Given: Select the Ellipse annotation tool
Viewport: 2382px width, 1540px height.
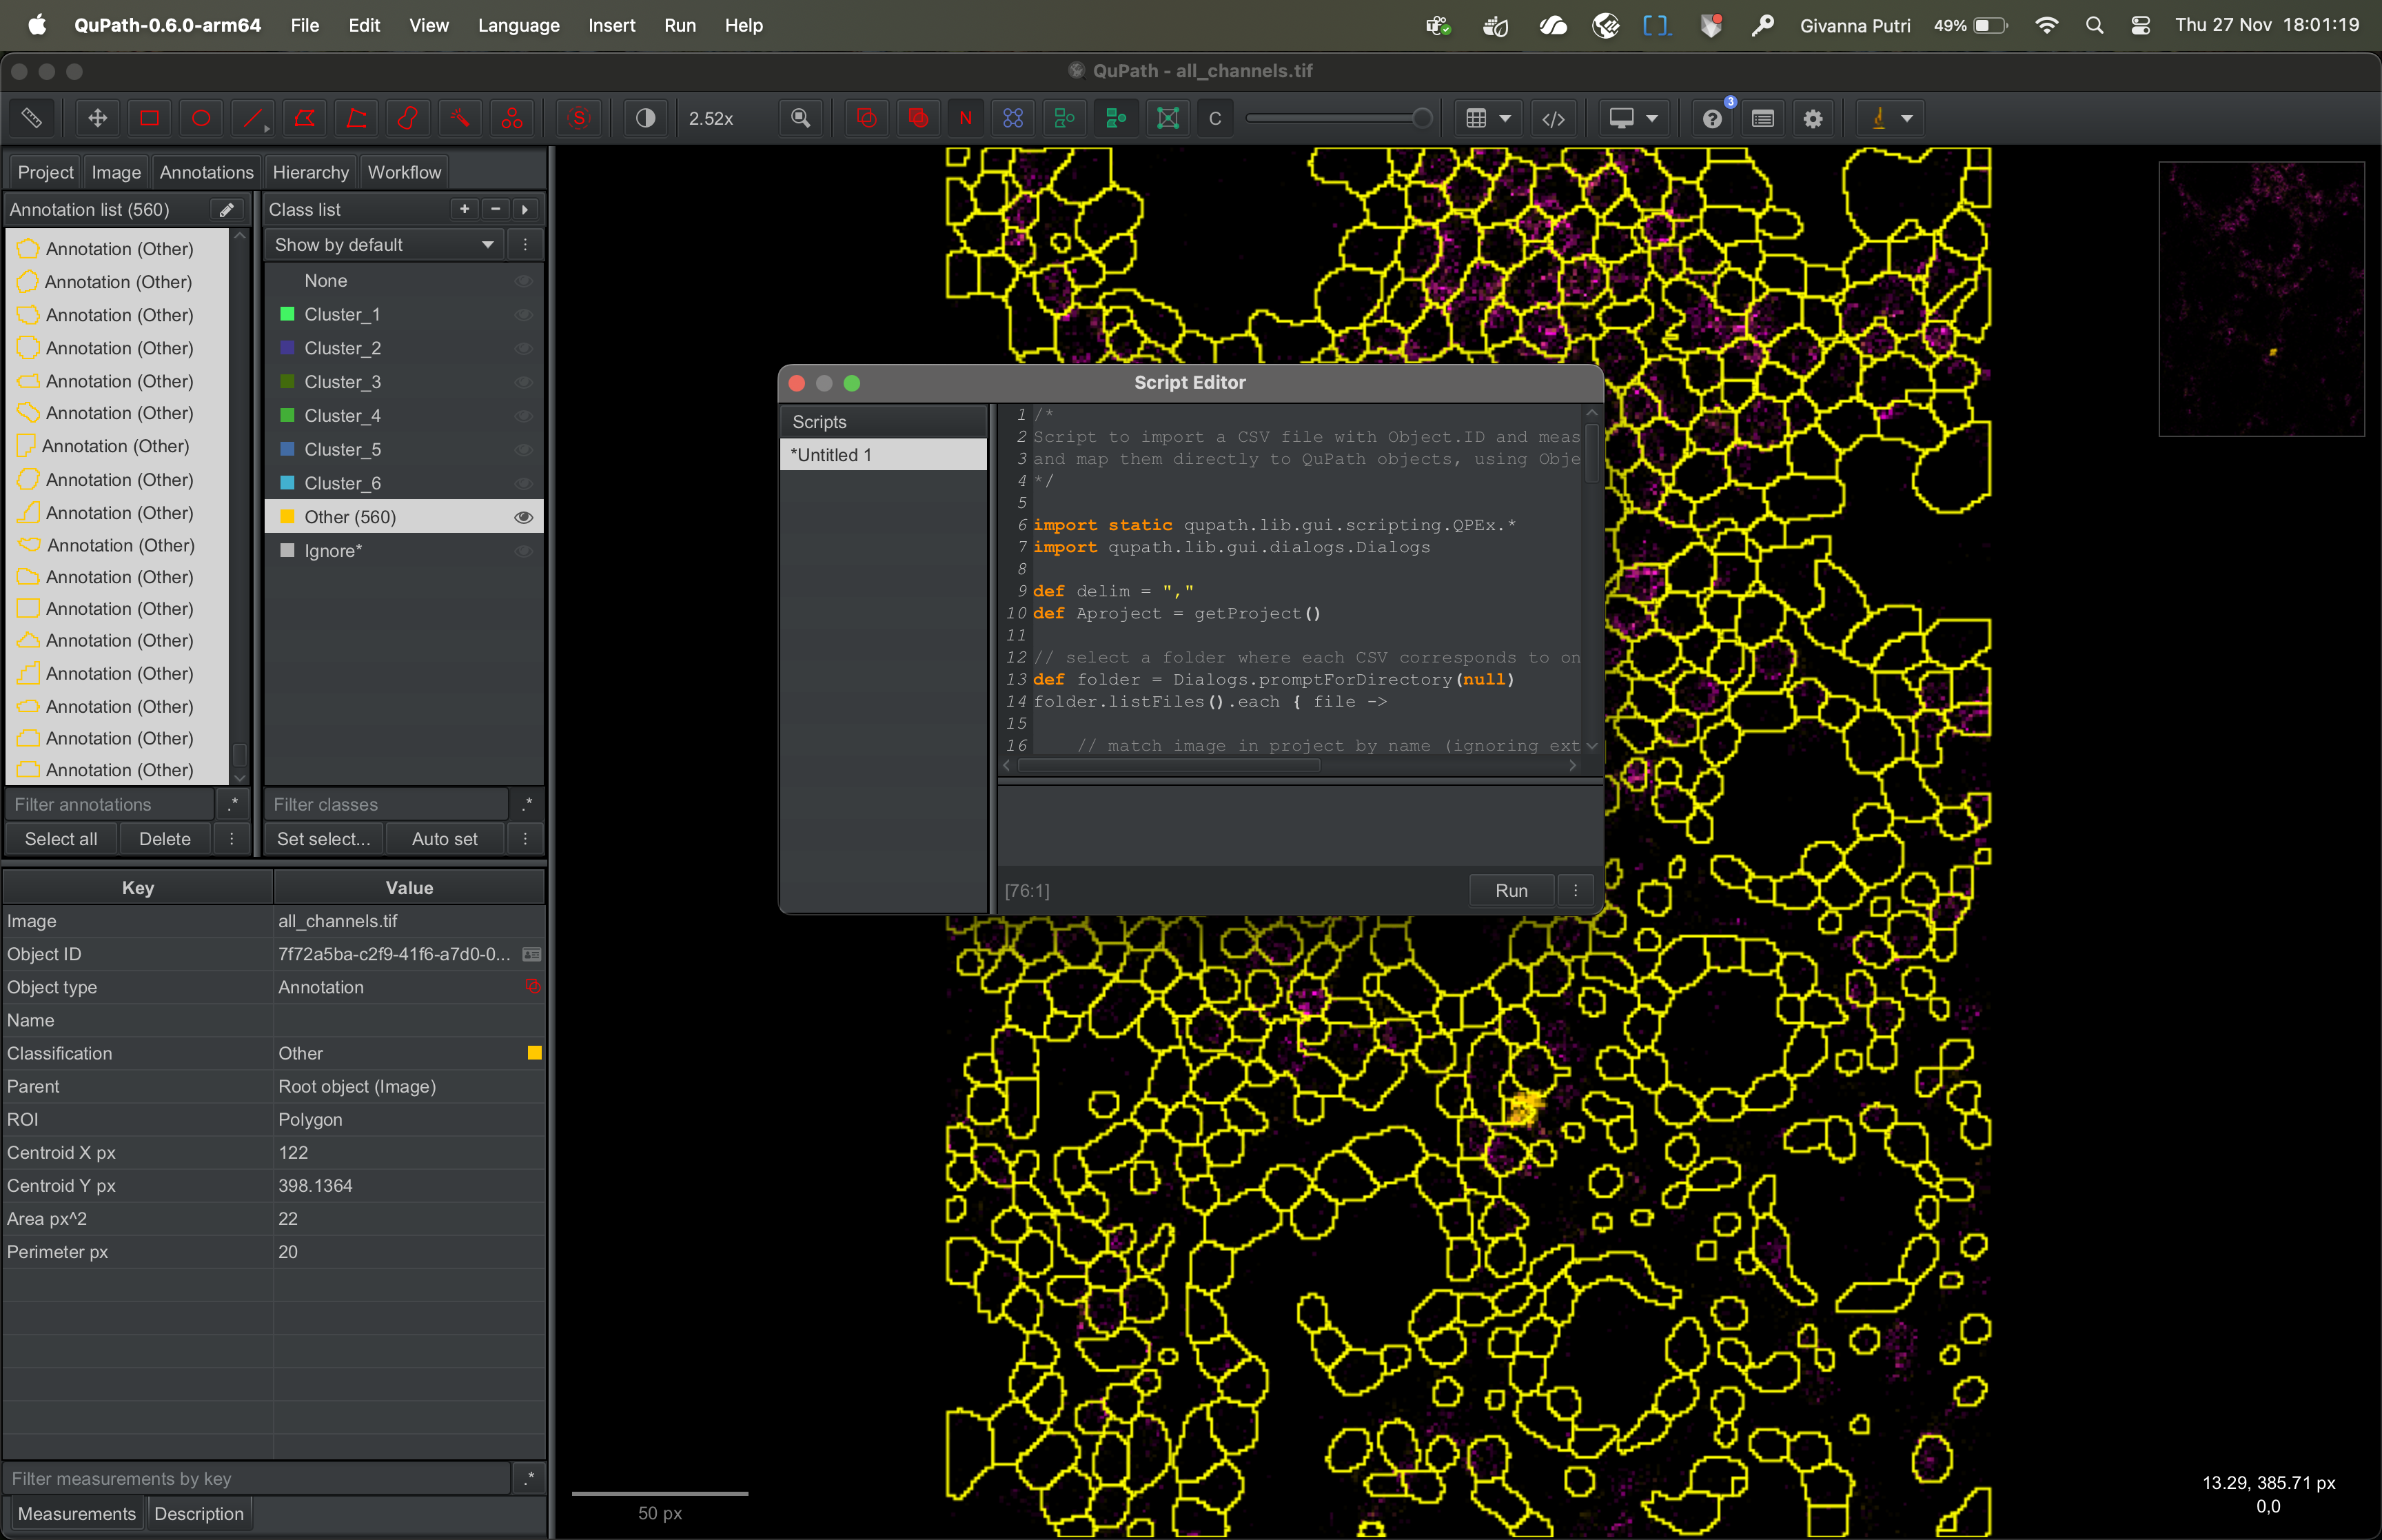Looking at the screenshot, I should (x=201, y=118).
